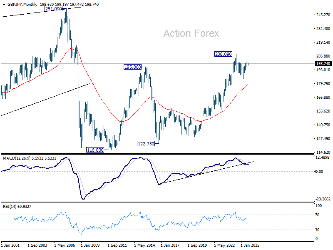
Task: Select the MACD 0.00 axis level
Action: 319,171
